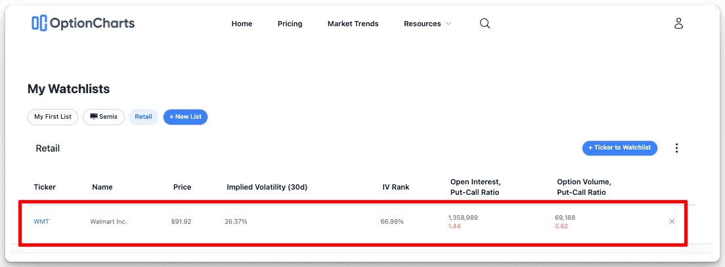Sort by the IV Rank column header

[x=395, y=187]
